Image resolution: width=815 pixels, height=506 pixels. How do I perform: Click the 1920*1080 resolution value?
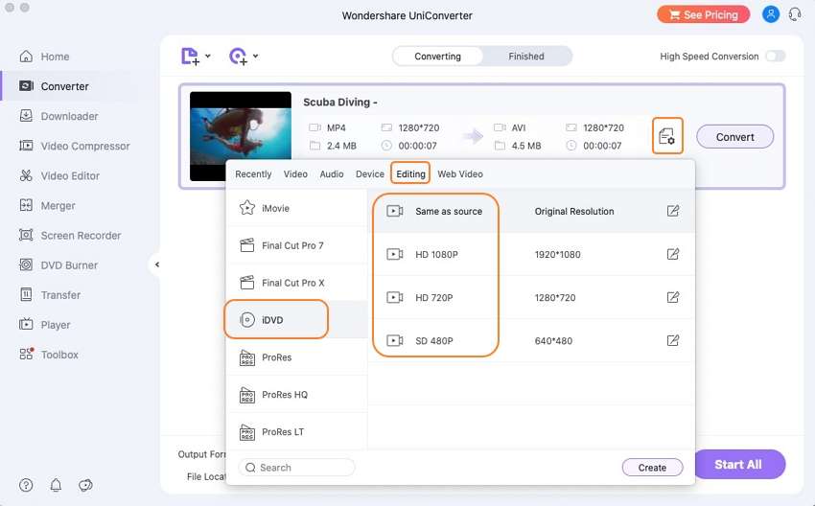pos(557,255)
